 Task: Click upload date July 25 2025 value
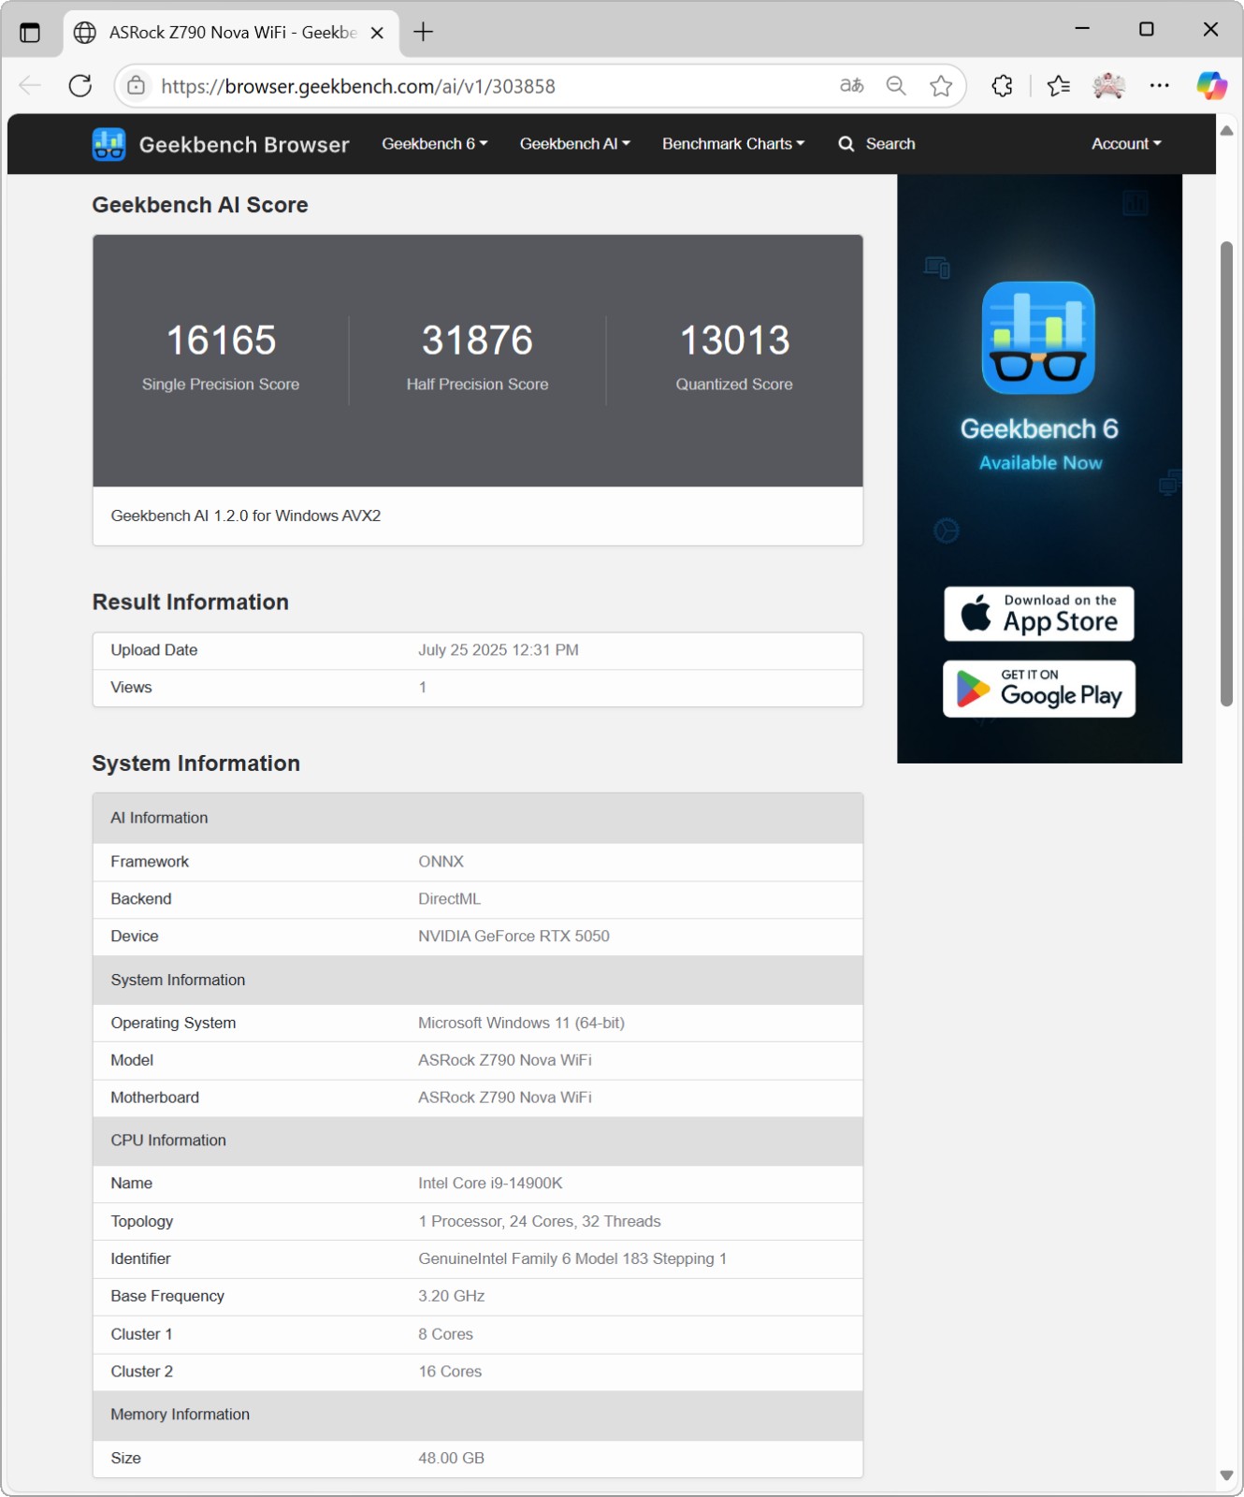(x=499, y=650)
